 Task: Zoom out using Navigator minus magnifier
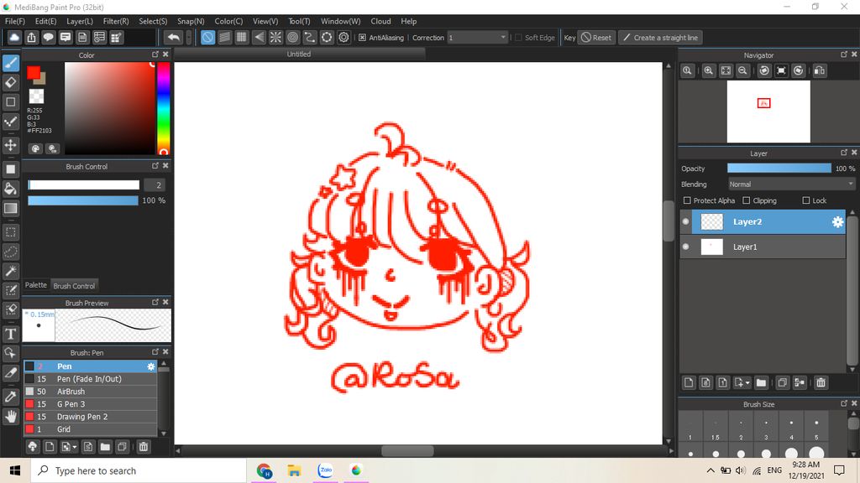click(742, 70)
